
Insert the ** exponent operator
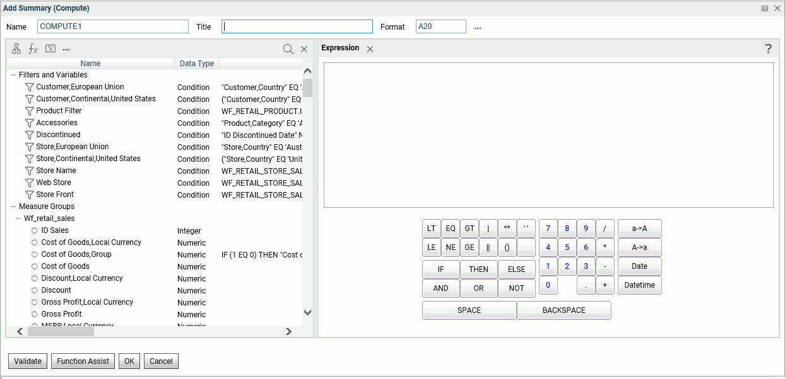tap(507, 229)
